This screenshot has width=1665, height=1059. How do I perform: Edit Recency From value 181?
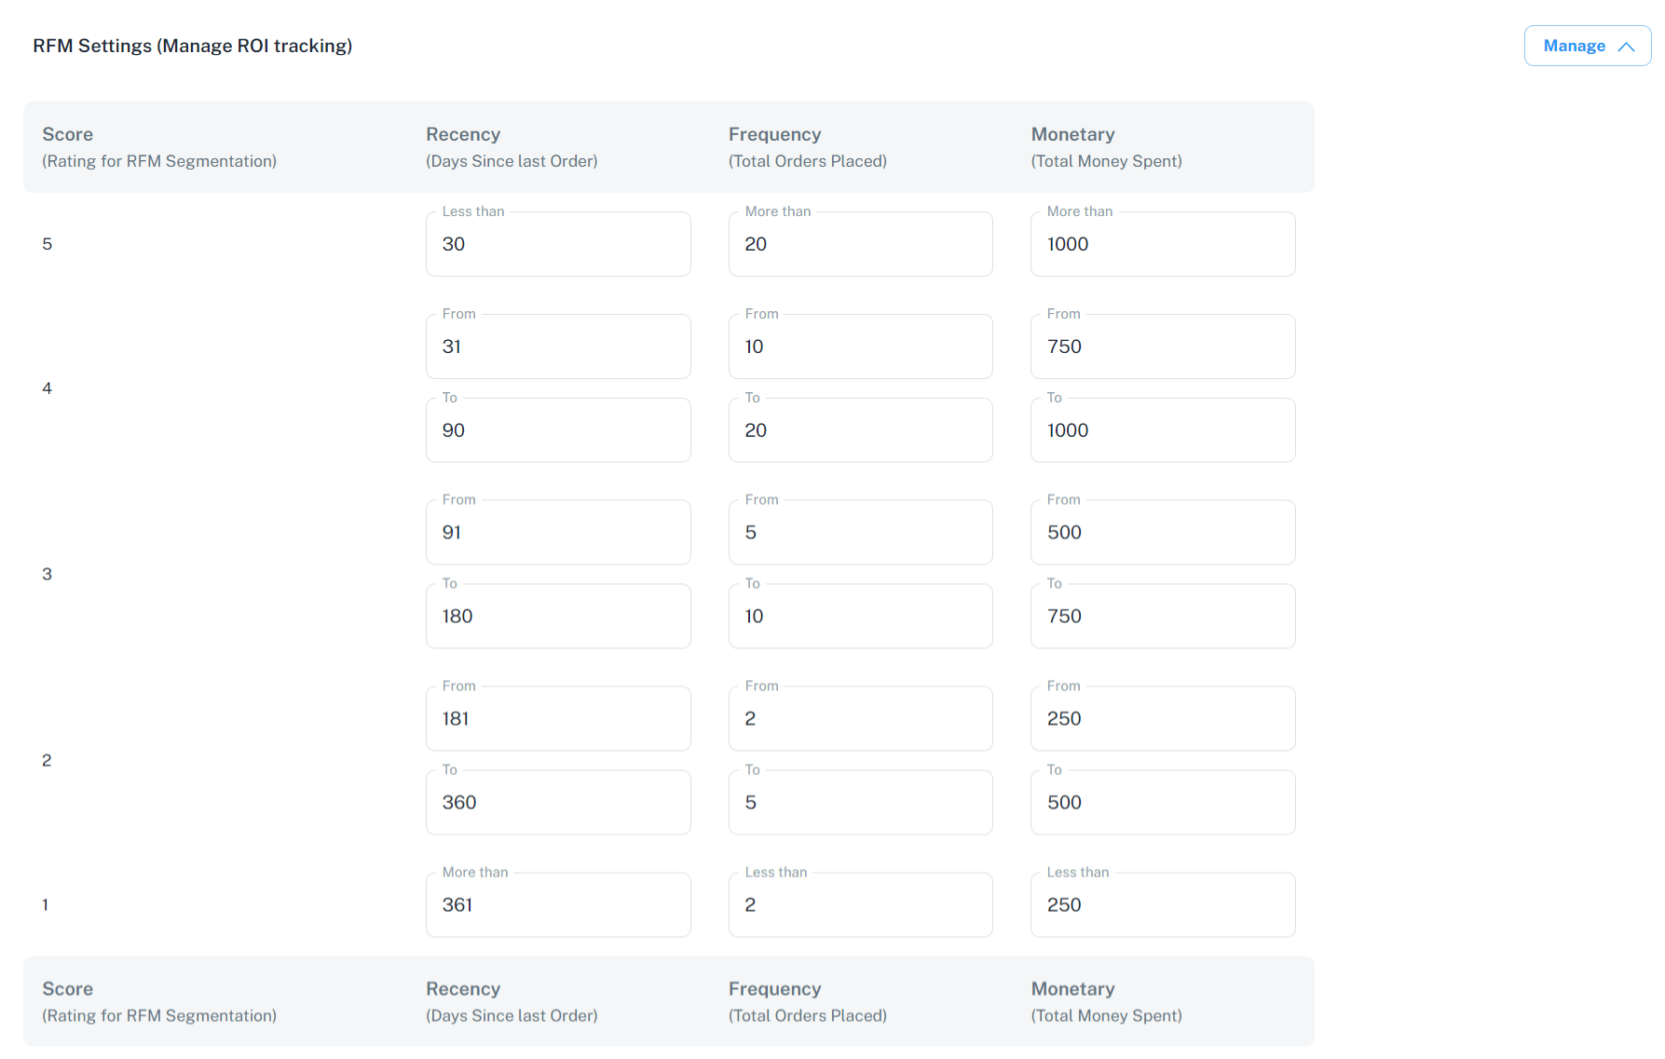point(558,719)
